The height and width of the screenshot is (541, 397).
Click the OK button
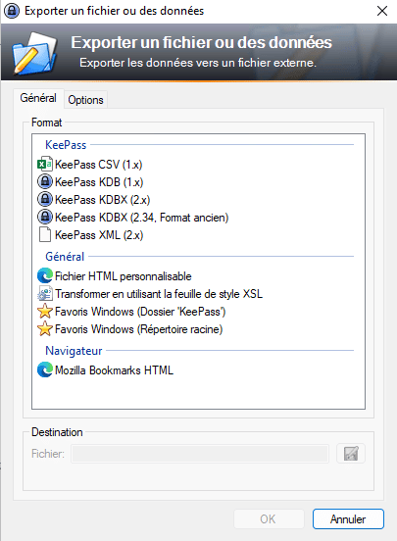click(x=269, y=518)
